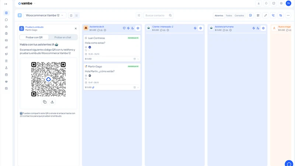Image resolution: width=295 pixels, height=166 pixels.
Task: Click the info icon in Asistente de IA header
Action: tap(105, 30)
